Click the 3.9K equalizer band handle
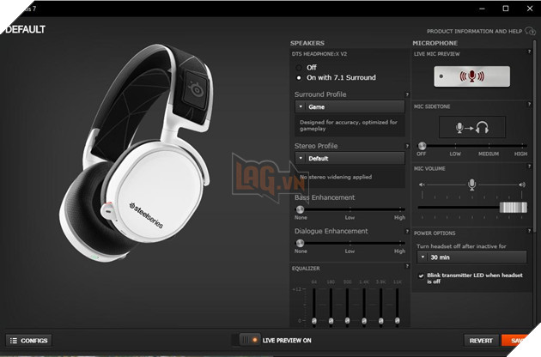541x357 pixels. (x=381, y=321)
